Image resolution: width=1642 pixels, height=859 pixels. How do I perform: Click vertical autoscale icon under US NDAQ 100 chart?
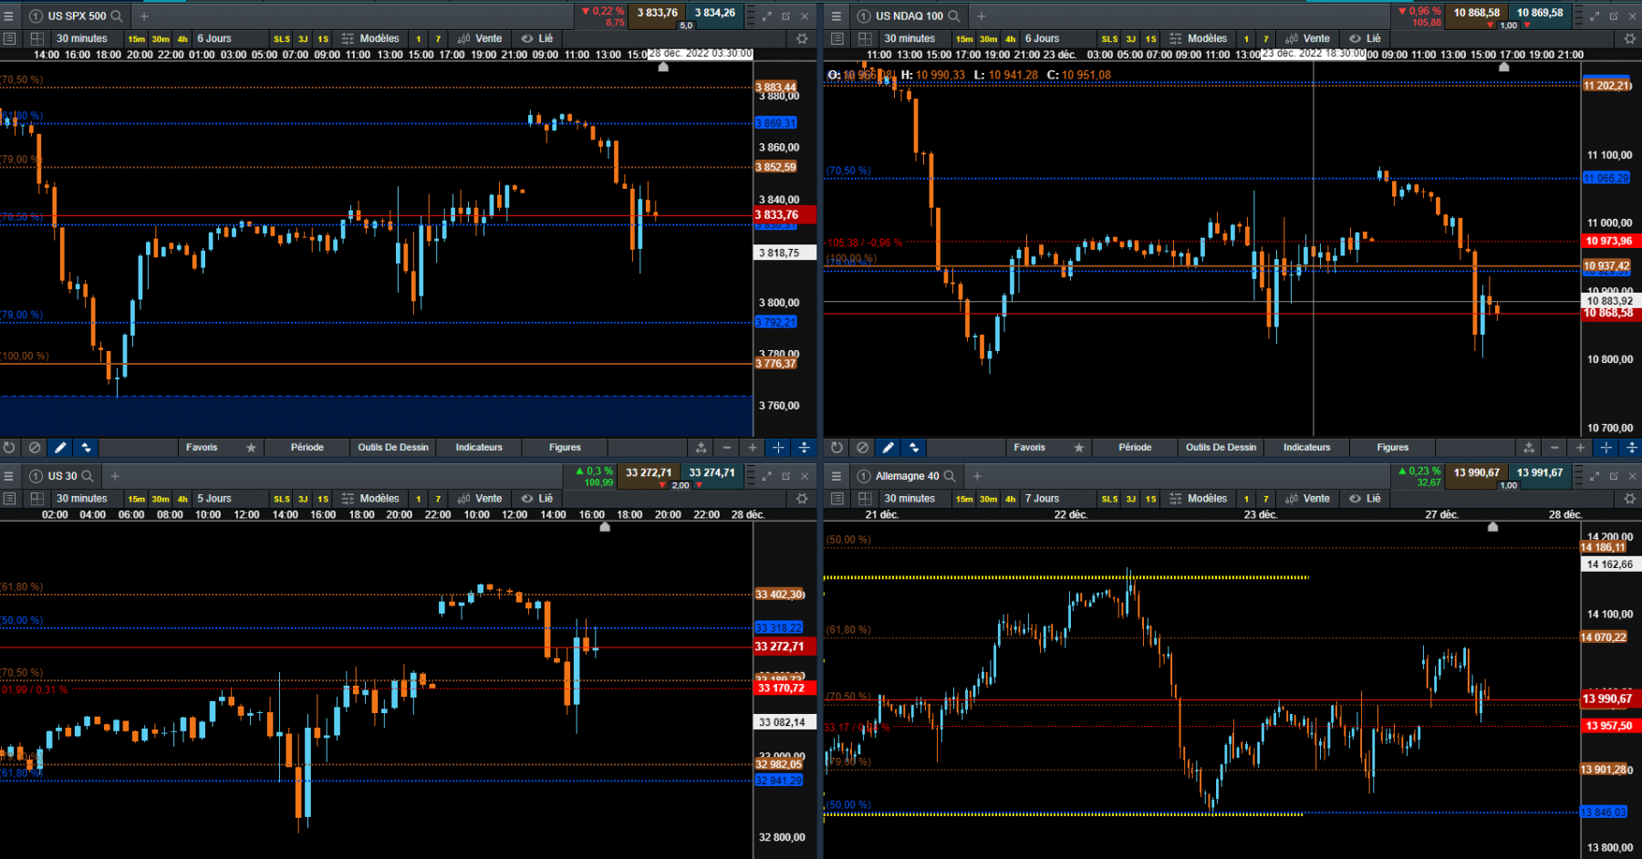1632,448
